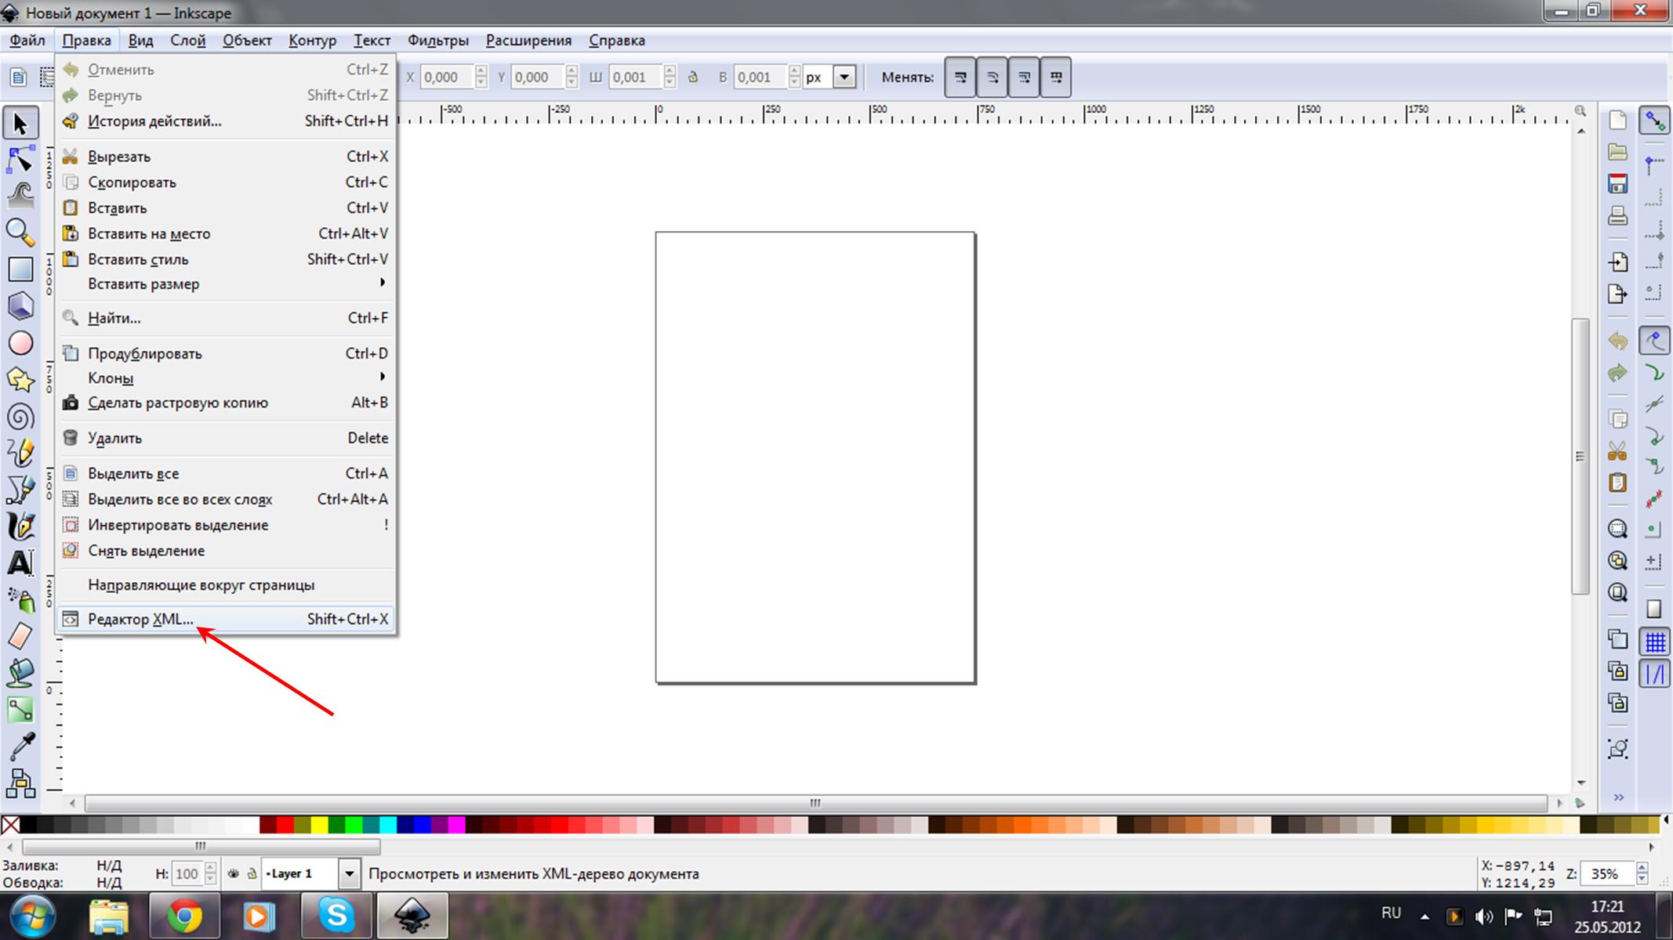Select the Star polygon tool
This screenshot has width=1673, height=940.
(x=20, y=380)
